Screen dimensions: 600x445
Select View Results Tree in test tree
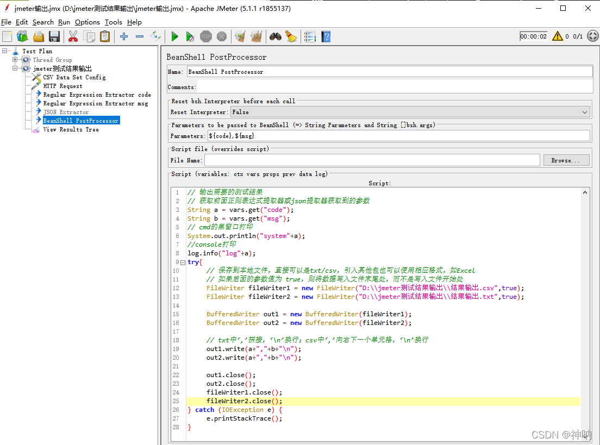tap(71, 129)
